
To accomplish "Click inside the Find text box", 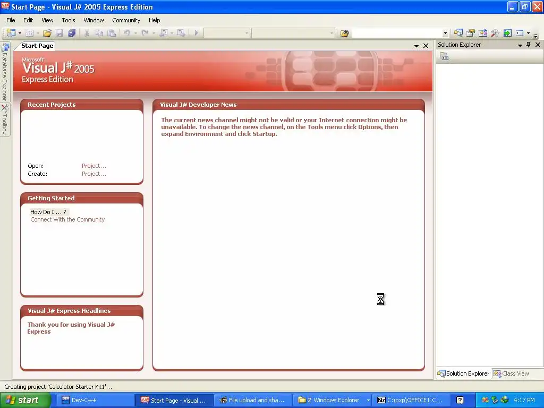I will point(397,33).
